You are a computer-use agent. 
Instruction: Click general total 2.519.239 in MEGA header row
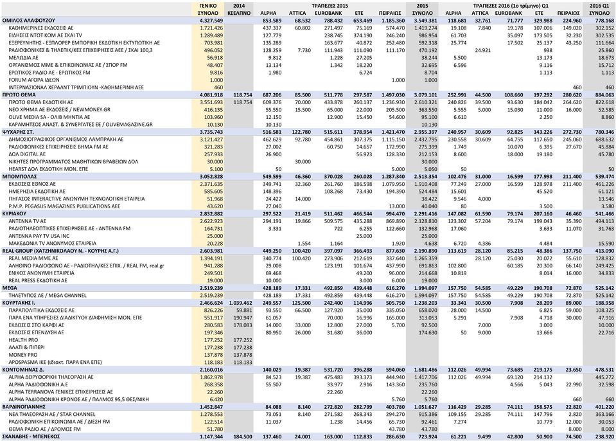211,288
